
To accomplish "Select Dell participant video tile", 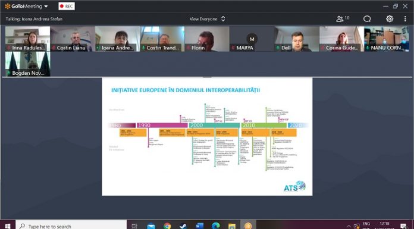I will (x=297, y=39).
